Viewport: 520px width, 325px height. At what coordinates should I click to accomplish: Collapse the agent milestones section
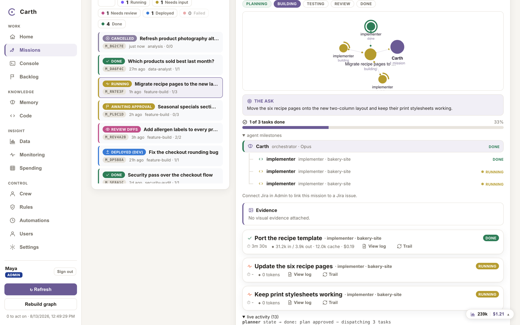[x=262, y=135]
